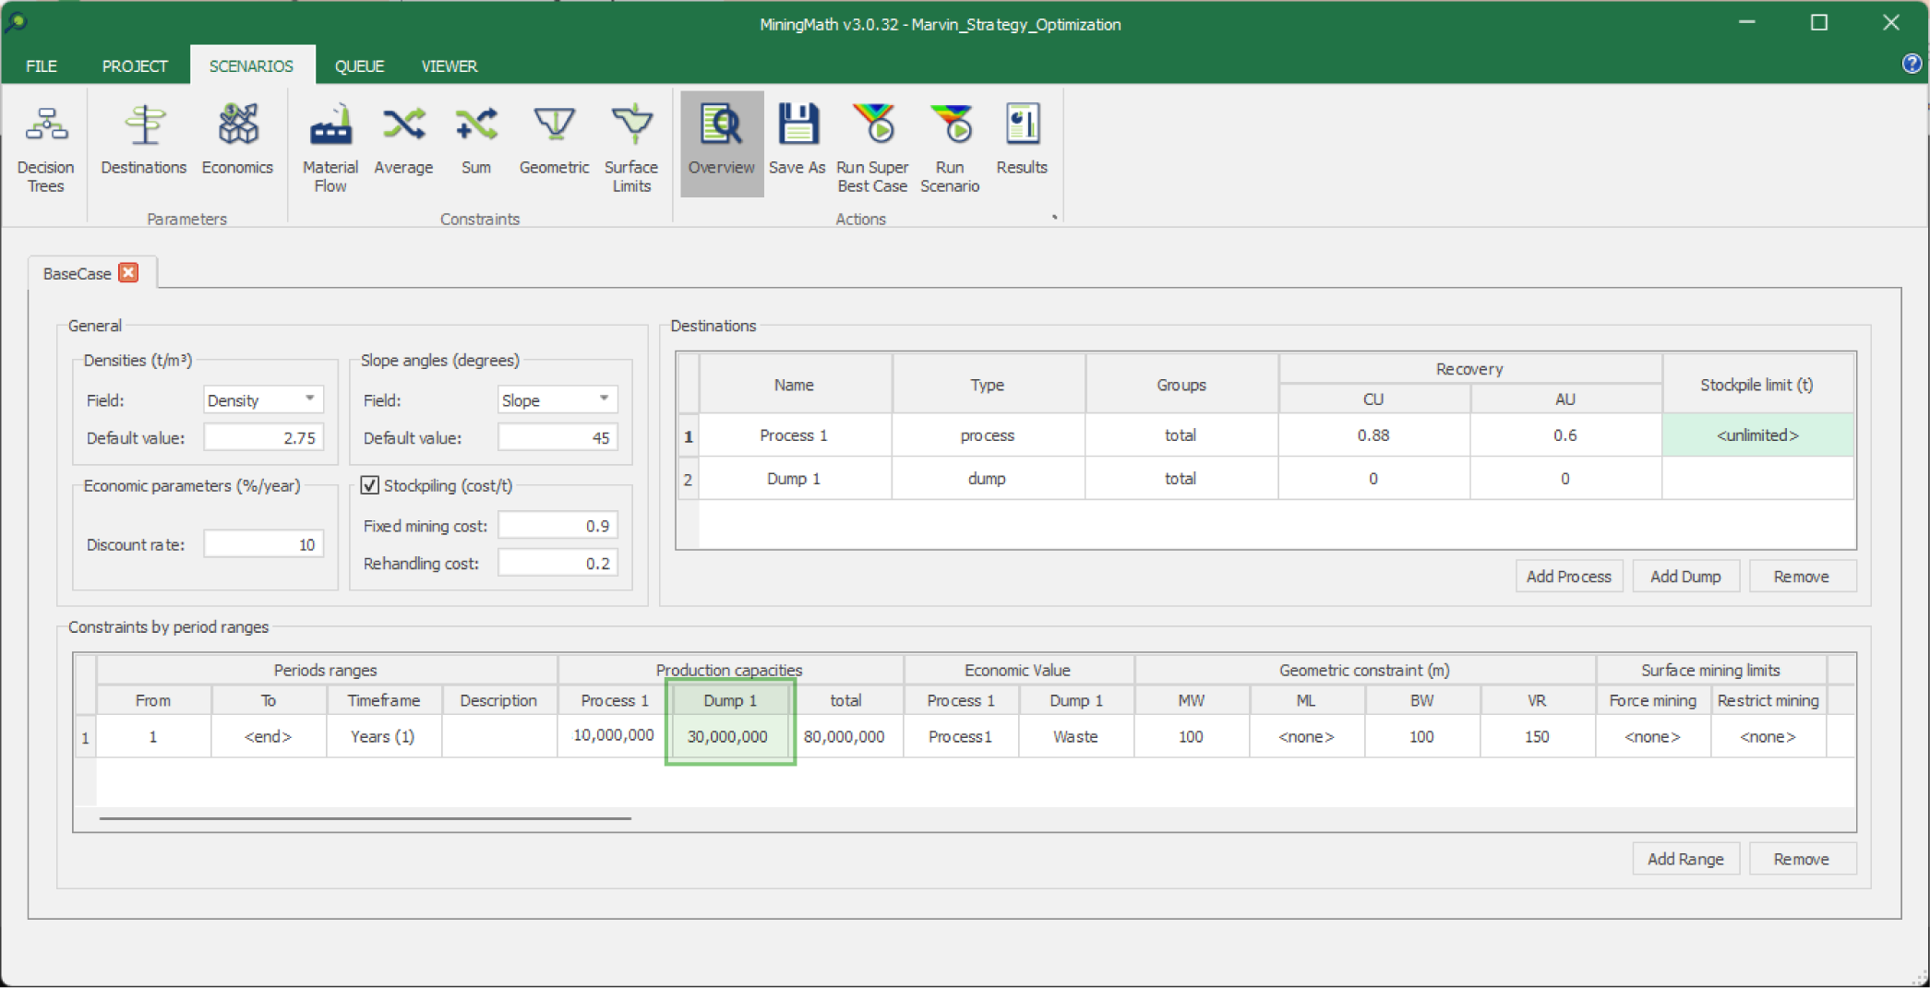Click the Discount rate input field
Image resolution: width=1930 pixels, height=988 pixels.
pos(263,544)
